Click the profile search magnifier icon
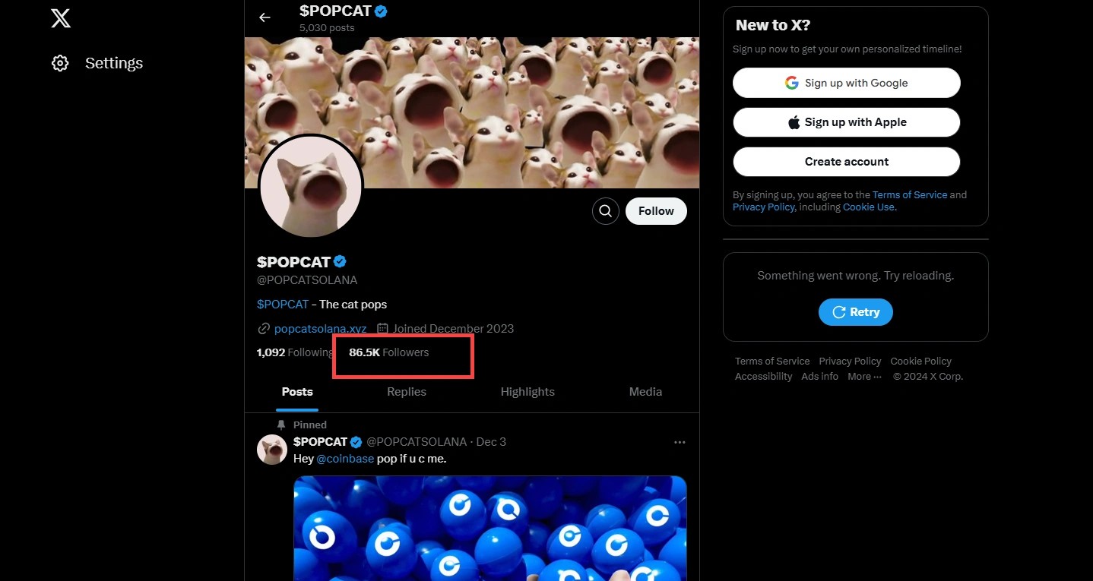This screenshot has height=581, width=1093. point(605,211)
